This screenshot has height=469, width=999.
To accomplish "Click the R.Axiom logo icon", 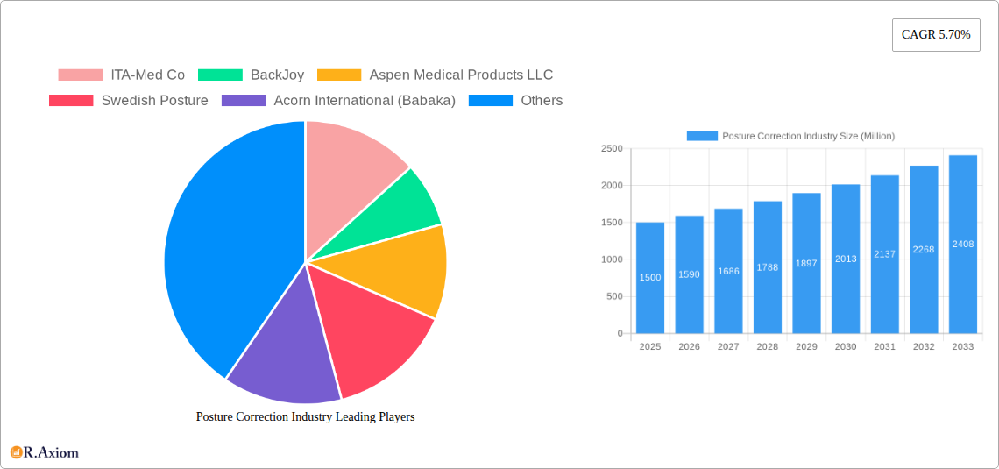I will pos(16,452).
